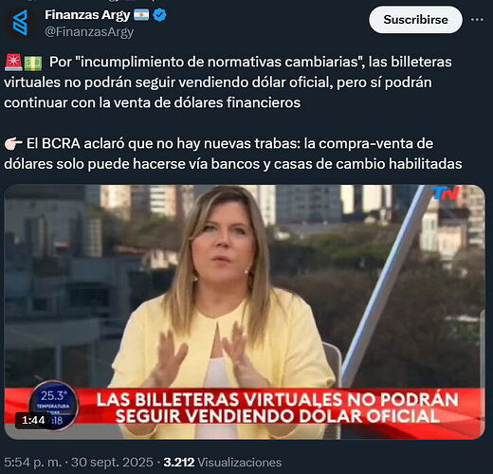Click the tweet text about billeteras virtuales
Screen dimensions: 493x474
228,82
